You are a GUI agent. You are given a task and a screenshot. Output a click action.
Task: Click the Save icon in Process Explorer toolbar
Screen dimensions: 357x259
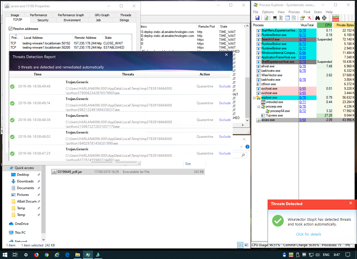click(x=257, y=18)
